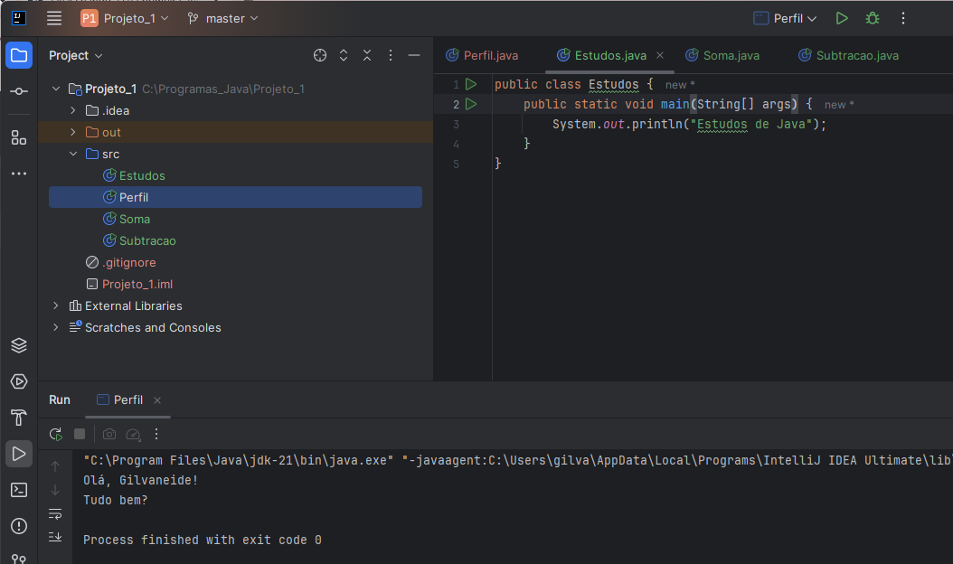Image resolution: width=953 pixels, height=564 pixels.
Task: Collapse the src folder
Action: (73, 154)
